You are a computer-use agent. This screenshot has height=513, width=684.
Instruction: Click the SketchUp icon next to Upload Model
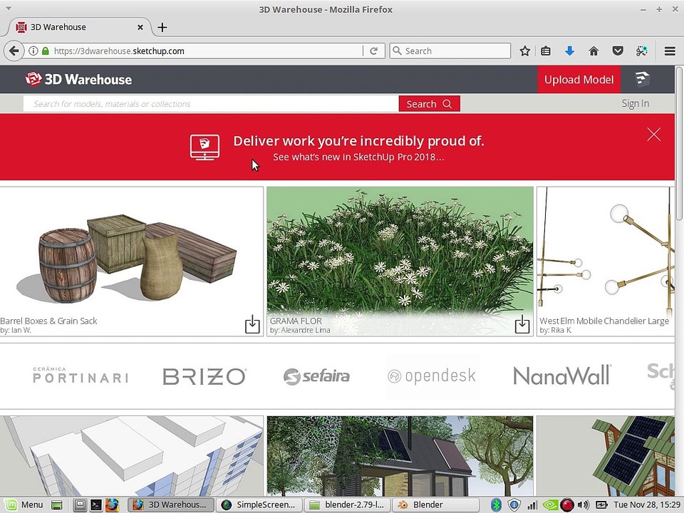(x=642, y=79)
